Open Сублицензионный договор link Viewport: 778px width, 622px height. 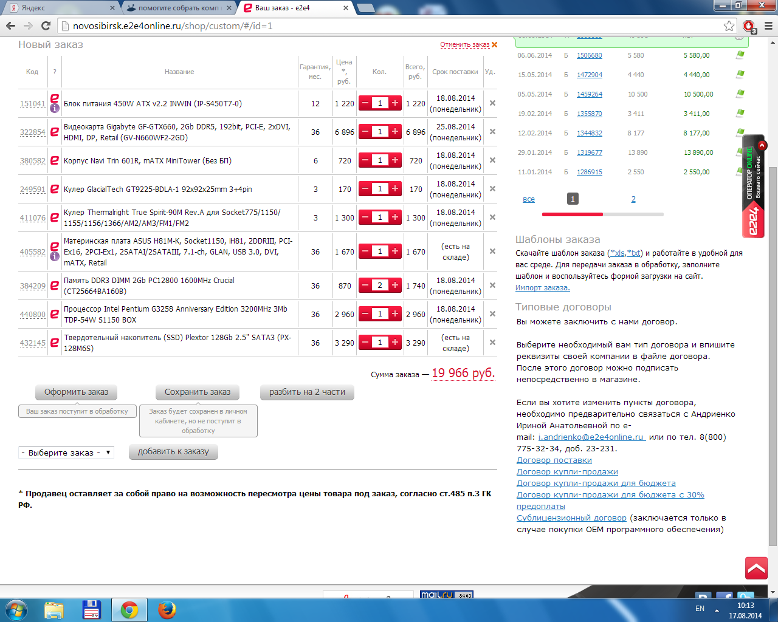571,518
